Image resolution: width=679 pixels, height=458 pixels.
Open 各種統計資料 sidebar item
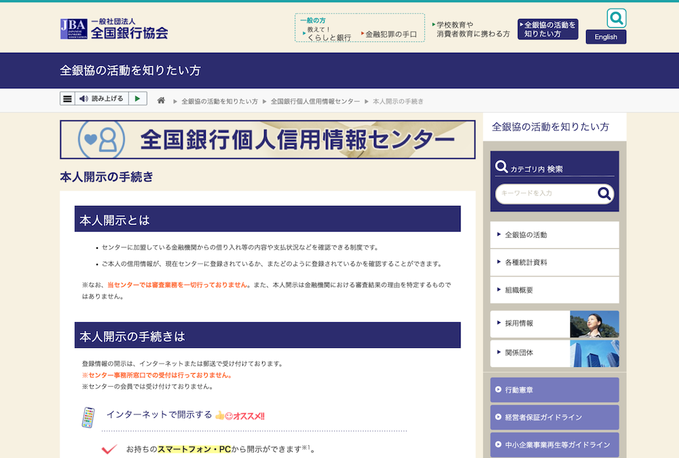tap(554, 262)
